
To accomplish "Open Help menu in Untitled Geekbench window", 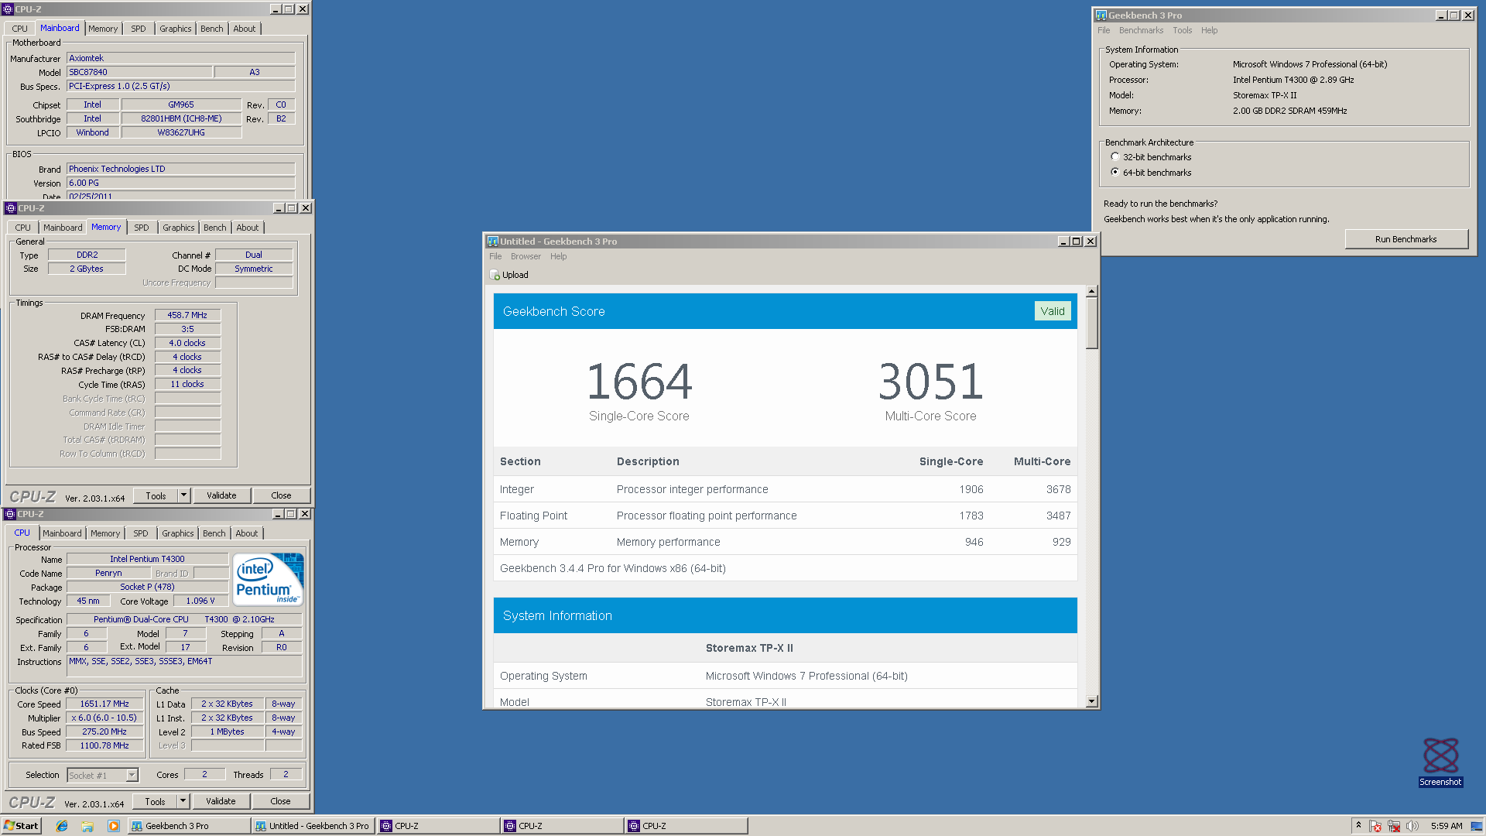I will tap(558, 256).
